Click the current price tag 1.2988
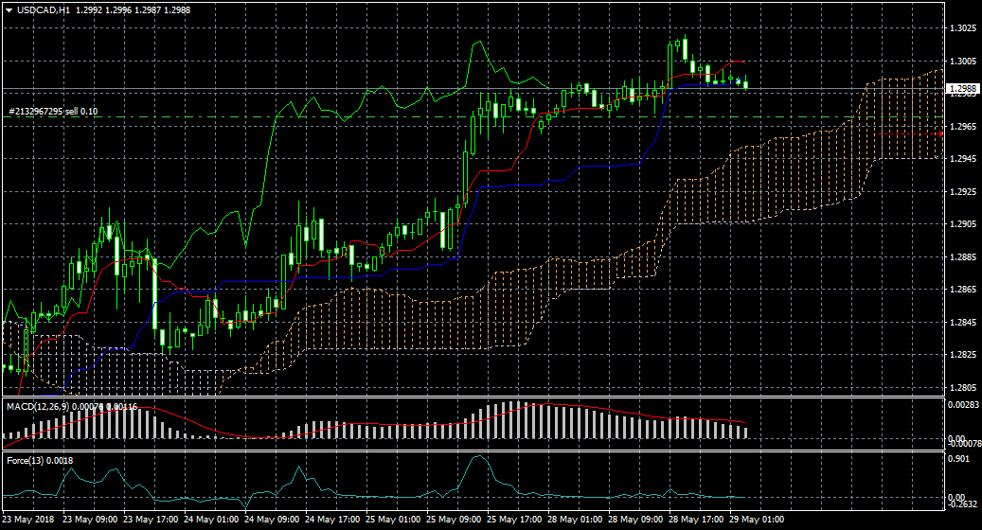The height and width of the screenshot is (530, 982). click(962, 89)
